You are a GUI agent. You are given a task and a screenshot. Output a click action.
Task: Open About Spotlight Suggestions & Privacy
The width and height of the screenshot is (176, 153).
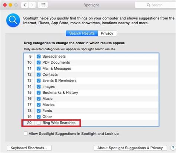tap(130, 148)
